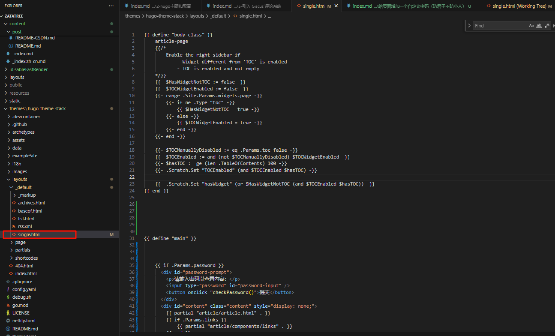Click the hugo-theme-stack breadcrumb segment
Viewport: 555px width, 336px height.
pos(165,16)
